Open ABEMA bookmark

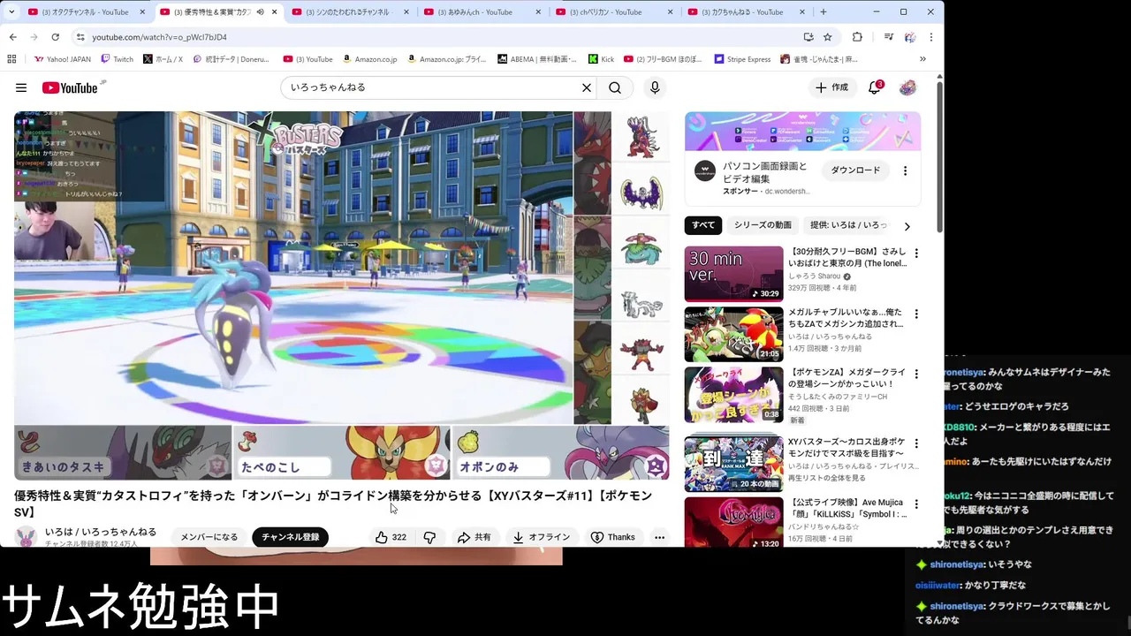coord(536,59)
